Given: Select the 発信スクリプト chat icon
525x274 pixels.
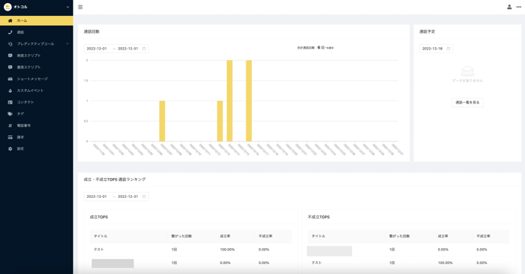Looking at the screenshot, I should (x=10, y=56).
